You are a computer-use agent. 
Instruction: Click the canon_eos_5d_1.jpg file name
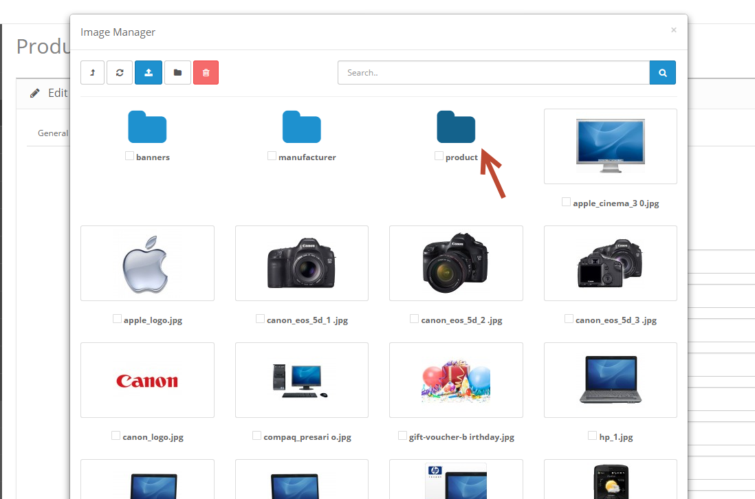coord(307,320)
